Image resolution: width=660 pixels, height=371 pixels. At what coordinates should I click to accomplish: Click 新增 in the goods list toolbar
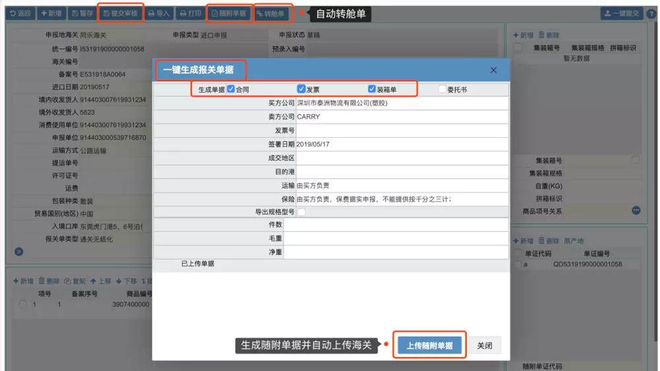click(23, 281)
